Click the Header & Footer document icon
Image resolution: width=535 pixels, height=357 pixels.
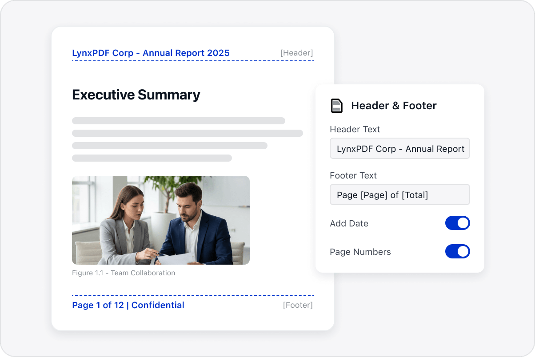click(x=337, y=106)
